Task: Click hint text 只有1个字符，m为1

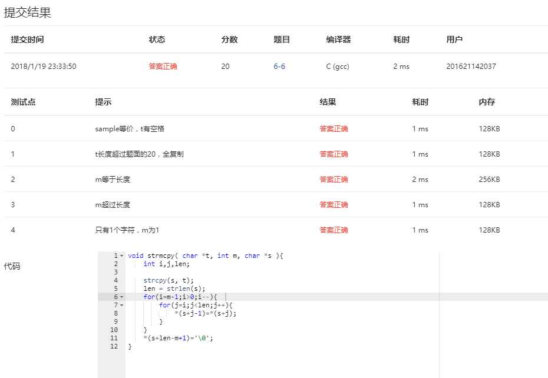Action: pyautogui.click(x=127, y=230)
